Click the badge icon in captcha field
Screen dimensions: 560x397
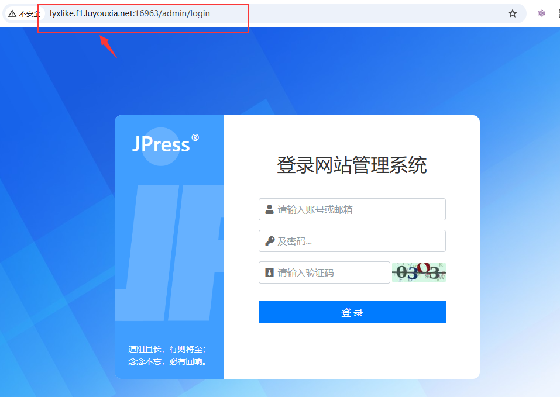[269, 272]
